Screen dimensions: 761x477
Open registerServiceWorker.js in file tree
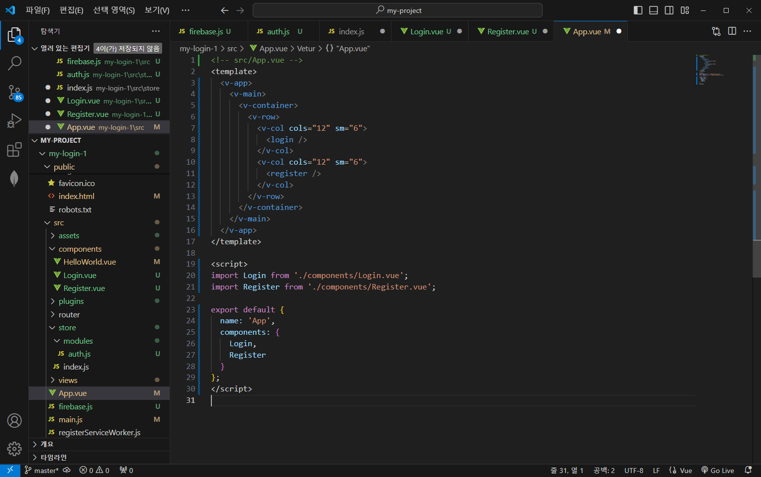99,433
